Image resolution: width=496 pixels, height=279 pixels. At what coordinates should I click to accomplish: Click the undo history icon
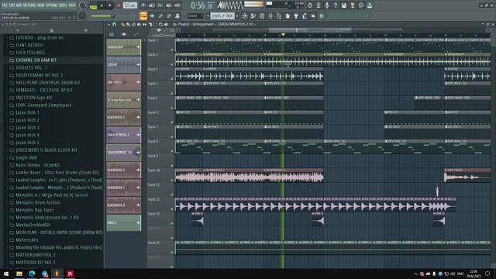click(x=310, y=5)
